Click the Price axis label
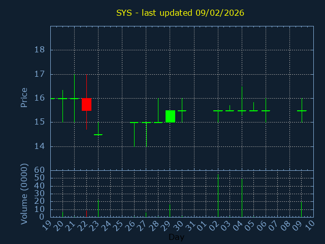The height and width of the screenshot is (244, 325). coord(24,98)
